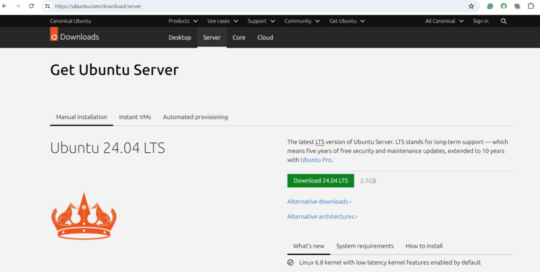
Task: Switch to the Desktop downloads tab
Action: tap(180, 38)
